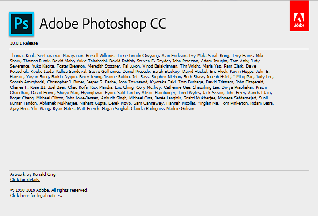Click the name Ajay Bedi in credits
The width and height of the screenshot is (318, 216).
click(x=19, y=109)
